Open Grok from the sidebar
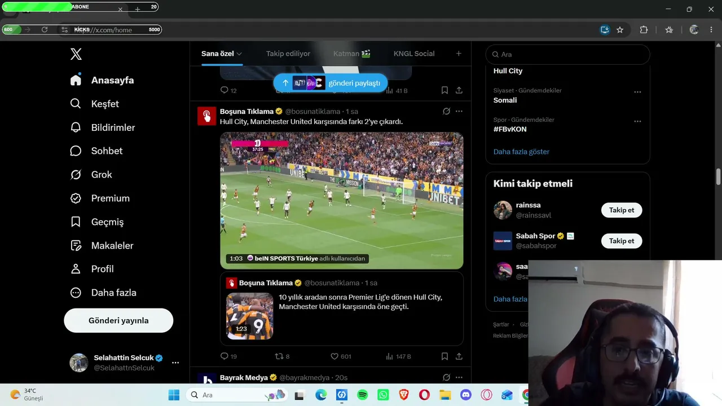This screenshot has width=722, height=406. click(91, 175)
